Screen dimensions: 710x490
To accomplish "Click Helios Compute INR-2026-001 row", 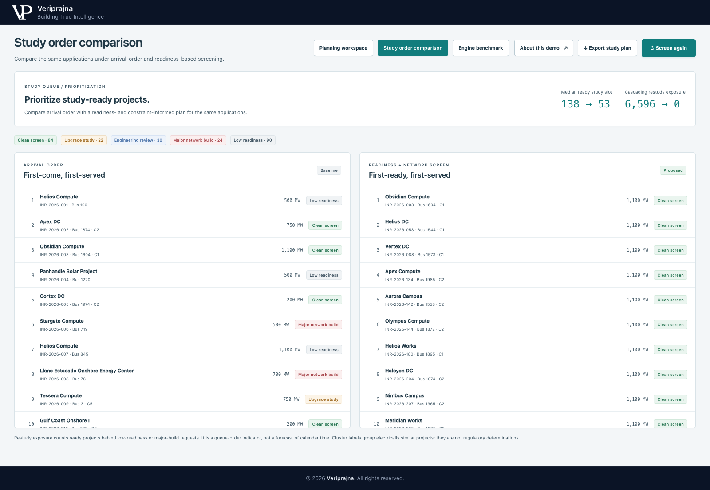I will (182, 201).
